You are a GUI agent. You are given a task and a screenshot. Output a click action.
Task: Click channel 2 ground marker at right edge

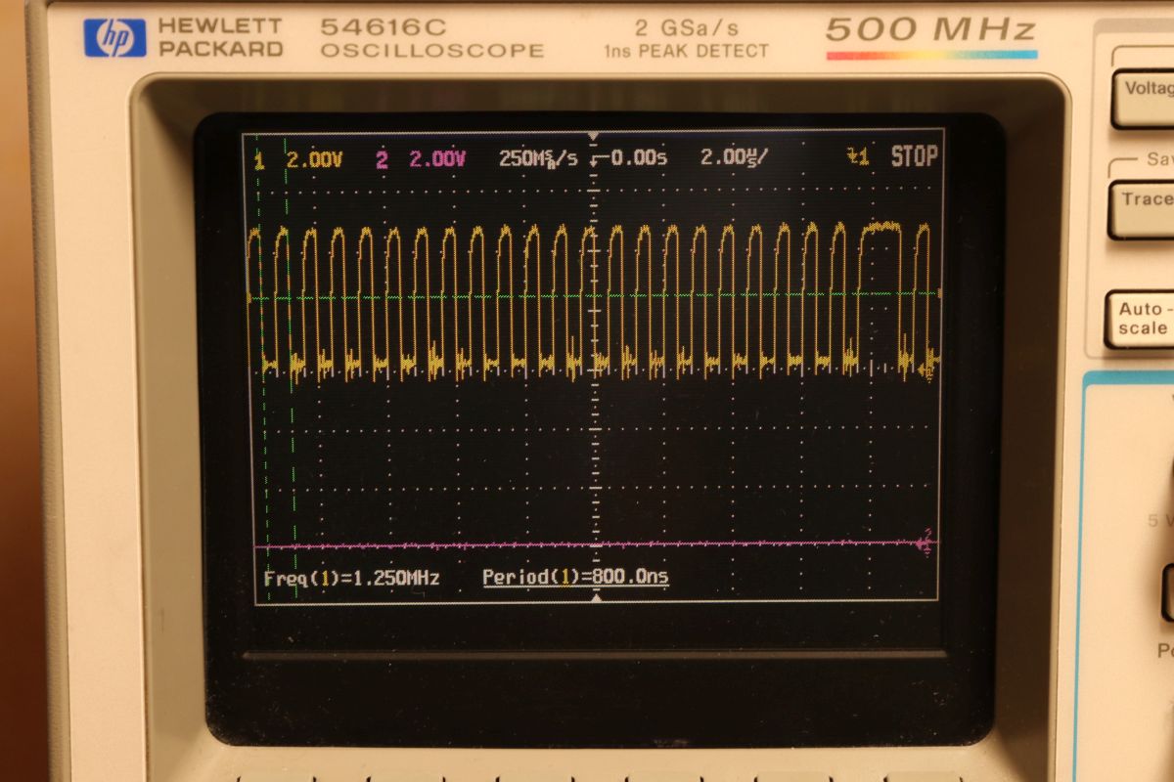click(925, 543)
